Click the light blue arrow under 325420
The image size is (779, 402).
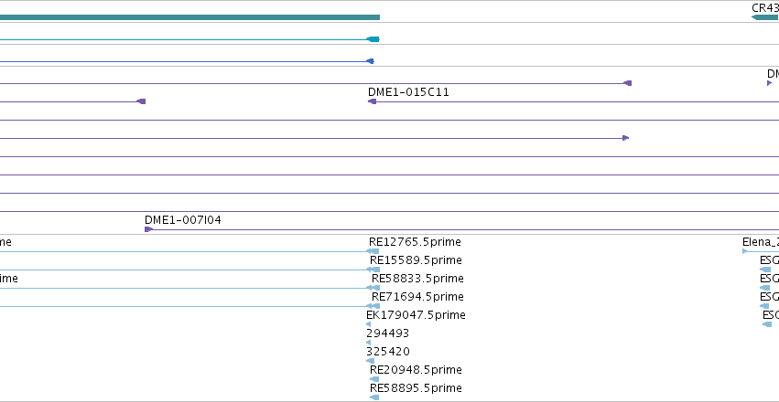click(370, 361)
